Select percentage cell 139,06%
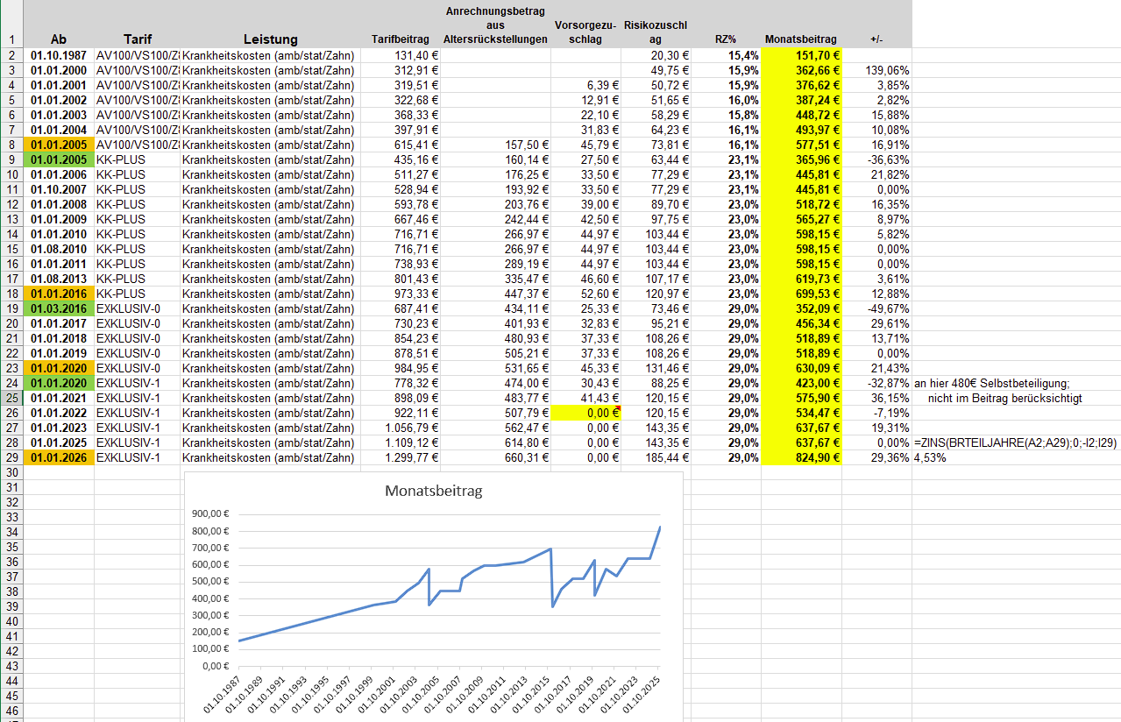The image size is (1121, 722). 876,70
